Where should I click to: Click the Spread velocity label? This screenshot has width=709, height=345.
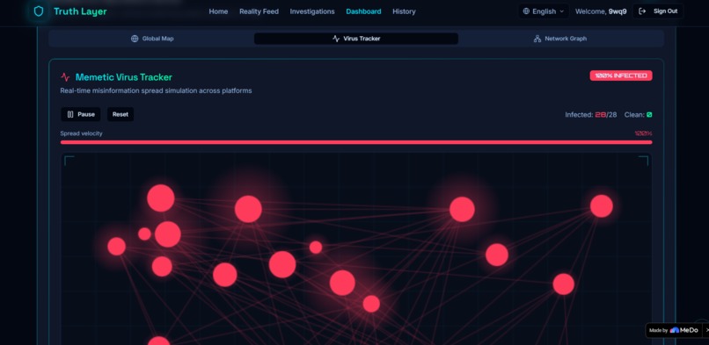(82, 133)
